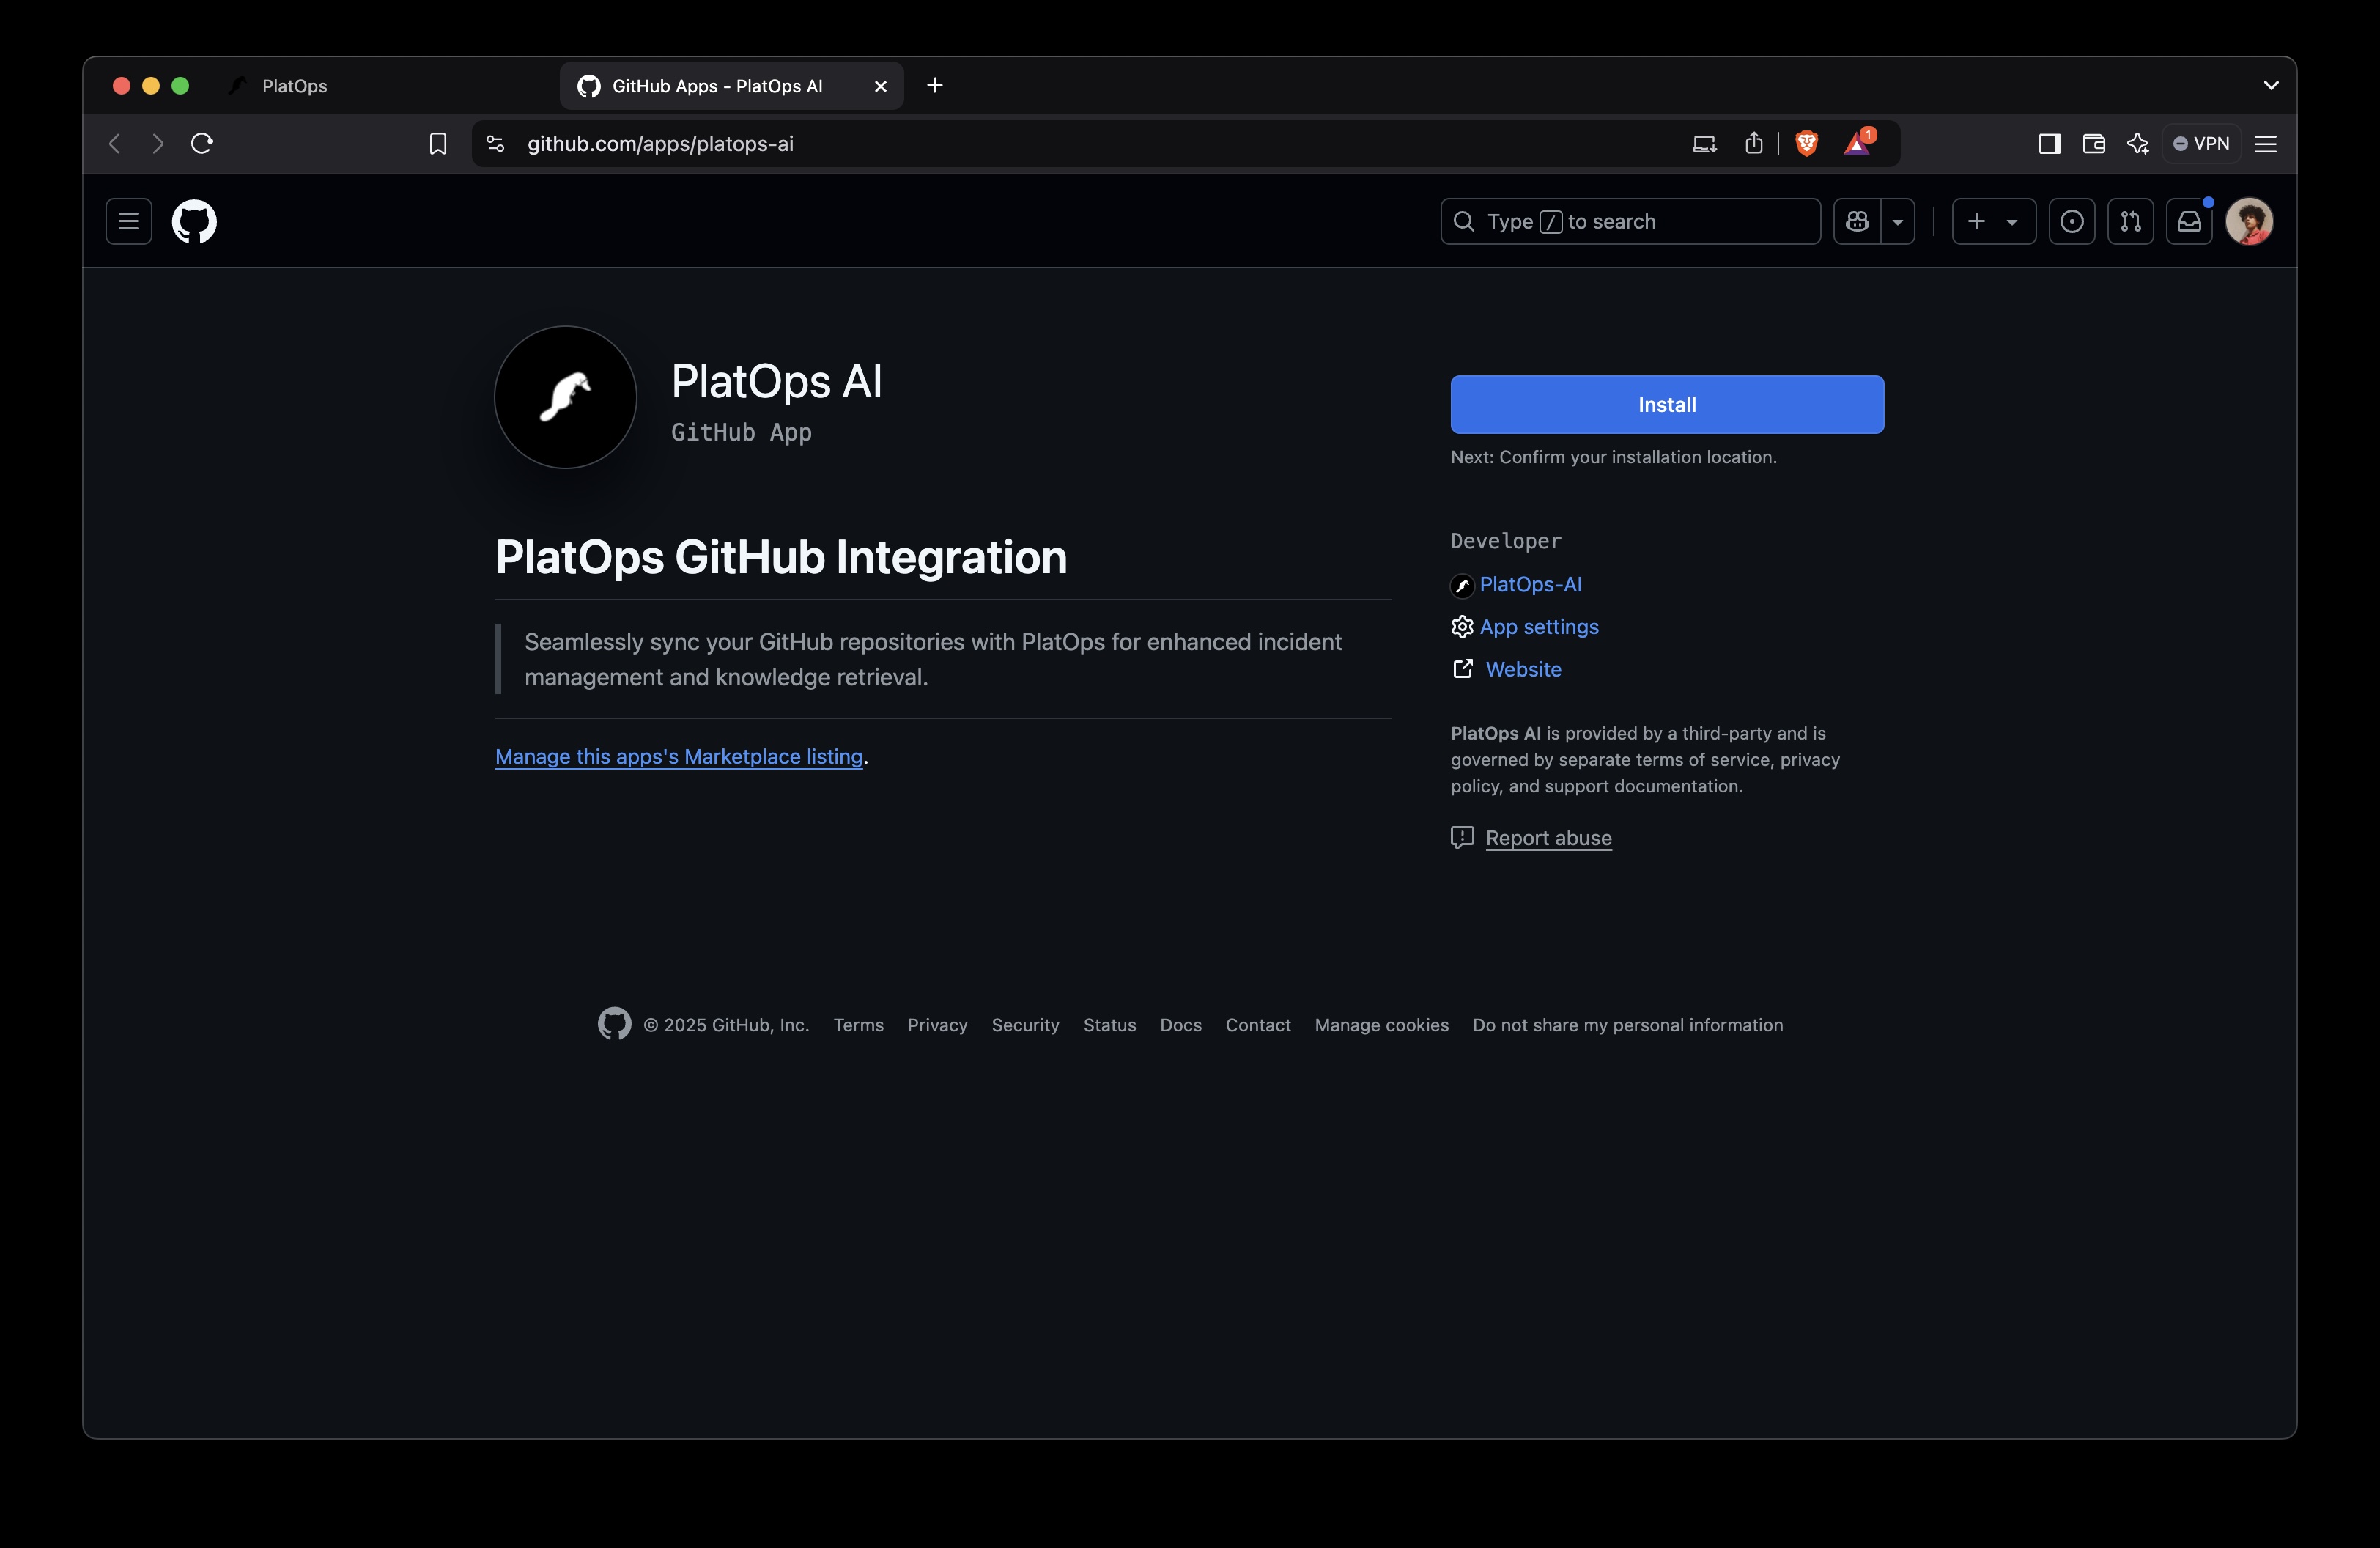Visit the developer Website link
2380x1548 pixels.
1523,670
